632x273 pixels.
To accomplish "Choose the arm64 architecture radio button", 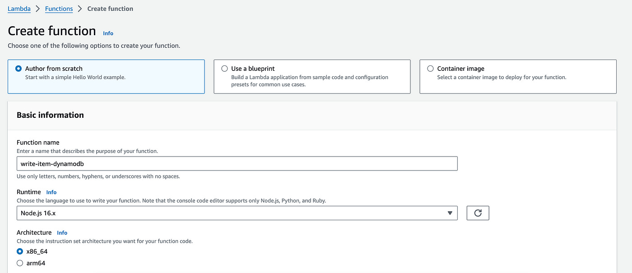I will click(19, 263).
